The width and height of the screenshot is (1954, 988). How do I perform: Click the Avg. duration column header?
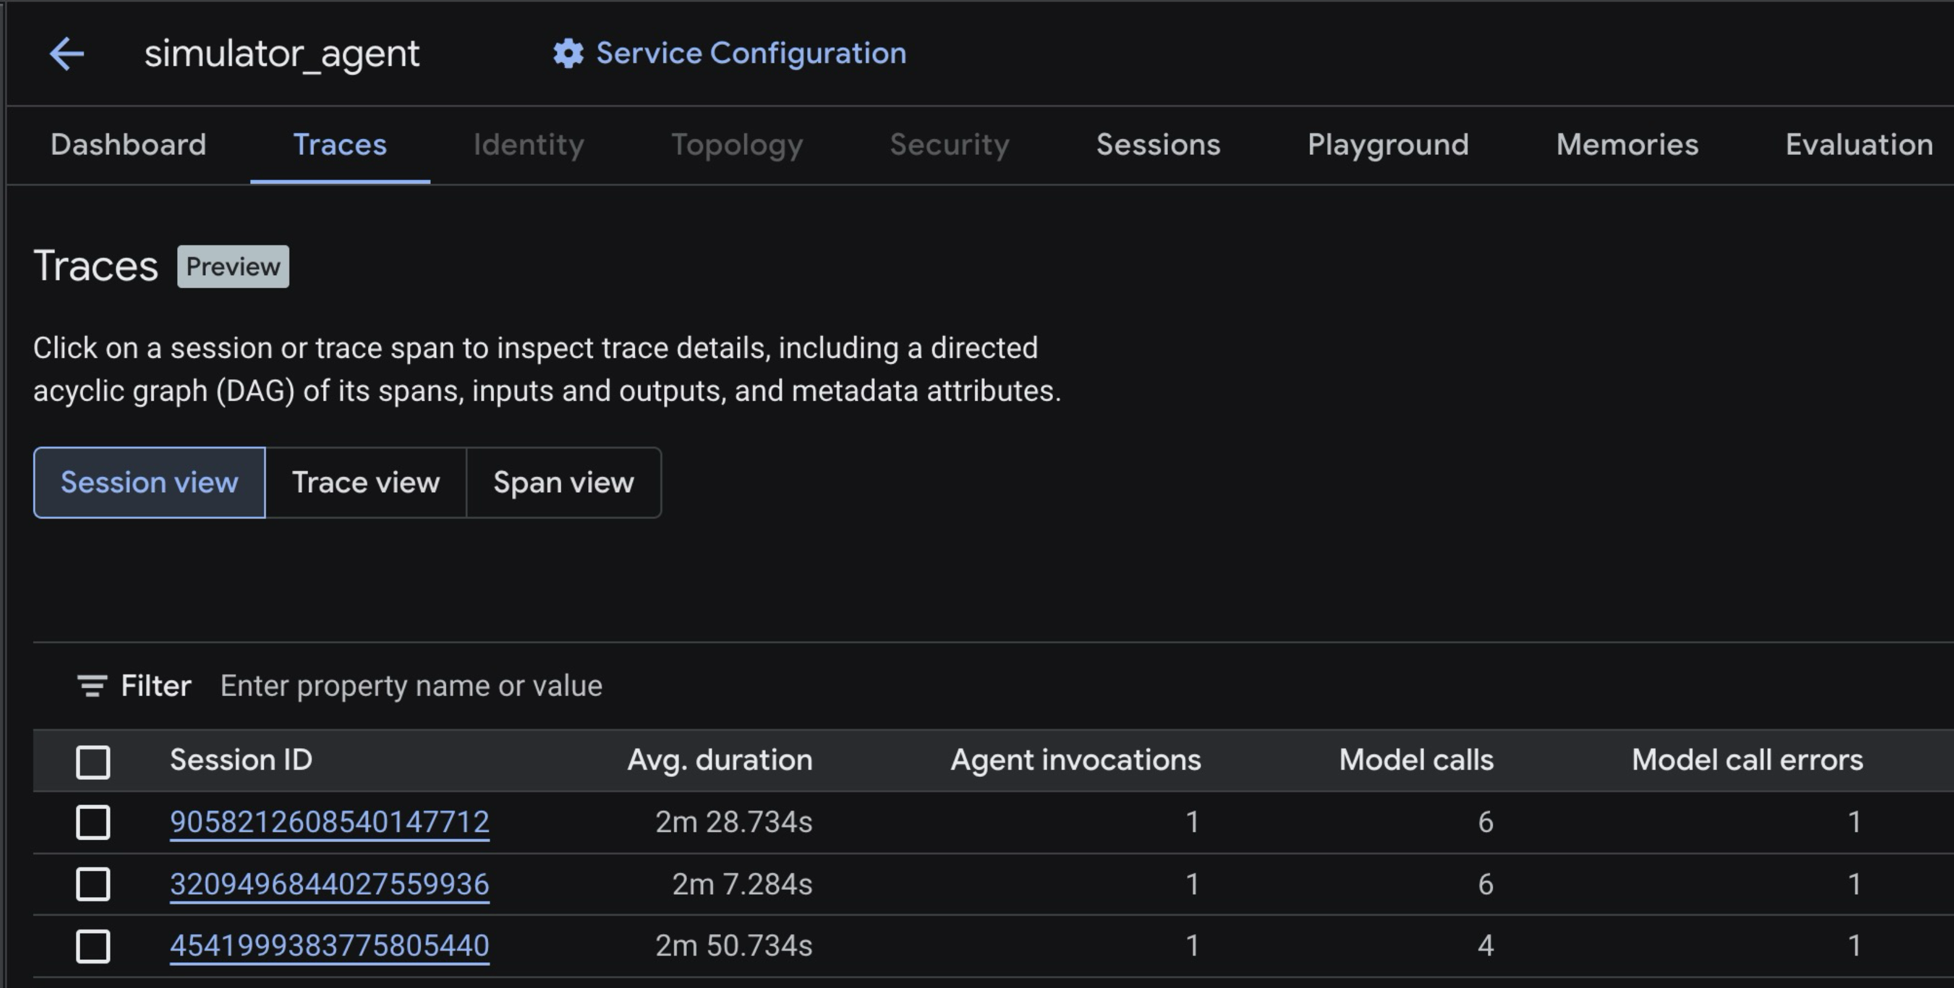[719, 760]
